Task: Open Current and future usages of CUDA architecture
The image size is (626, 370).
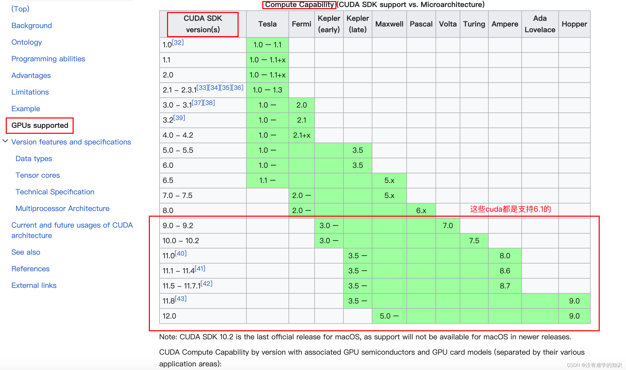Action: 72,230
